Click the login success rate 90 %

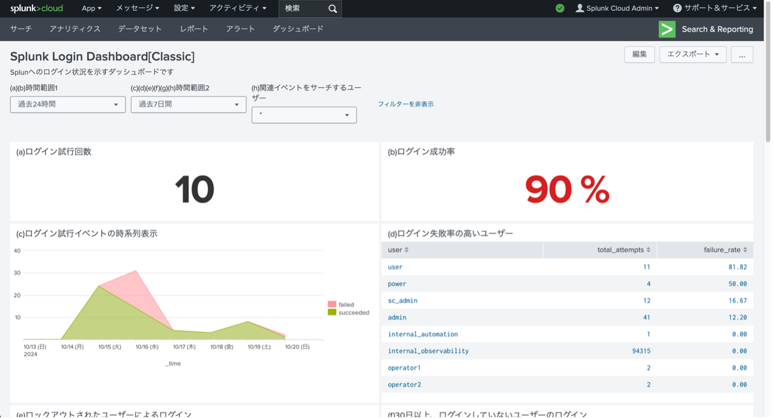pyautogui.click(x=567, y=189)
